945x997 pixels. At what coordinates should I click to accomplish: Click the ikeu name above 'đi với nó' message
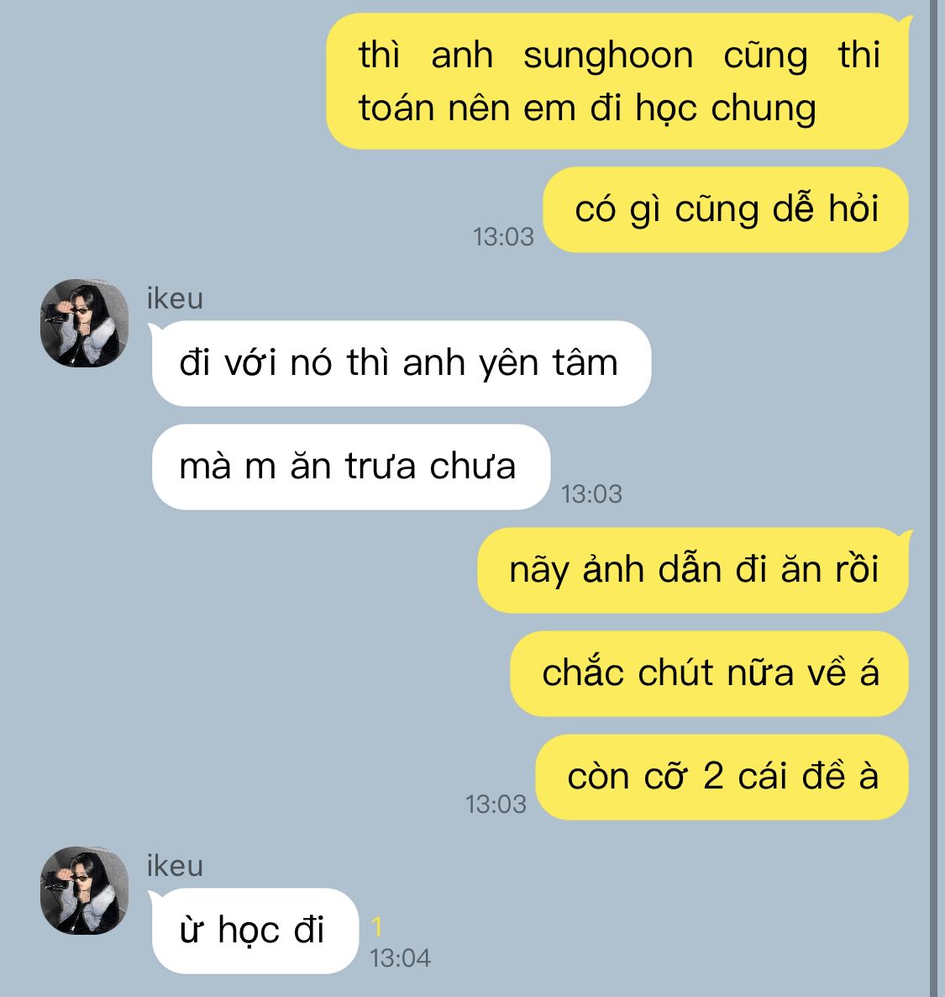coord(175,298)
